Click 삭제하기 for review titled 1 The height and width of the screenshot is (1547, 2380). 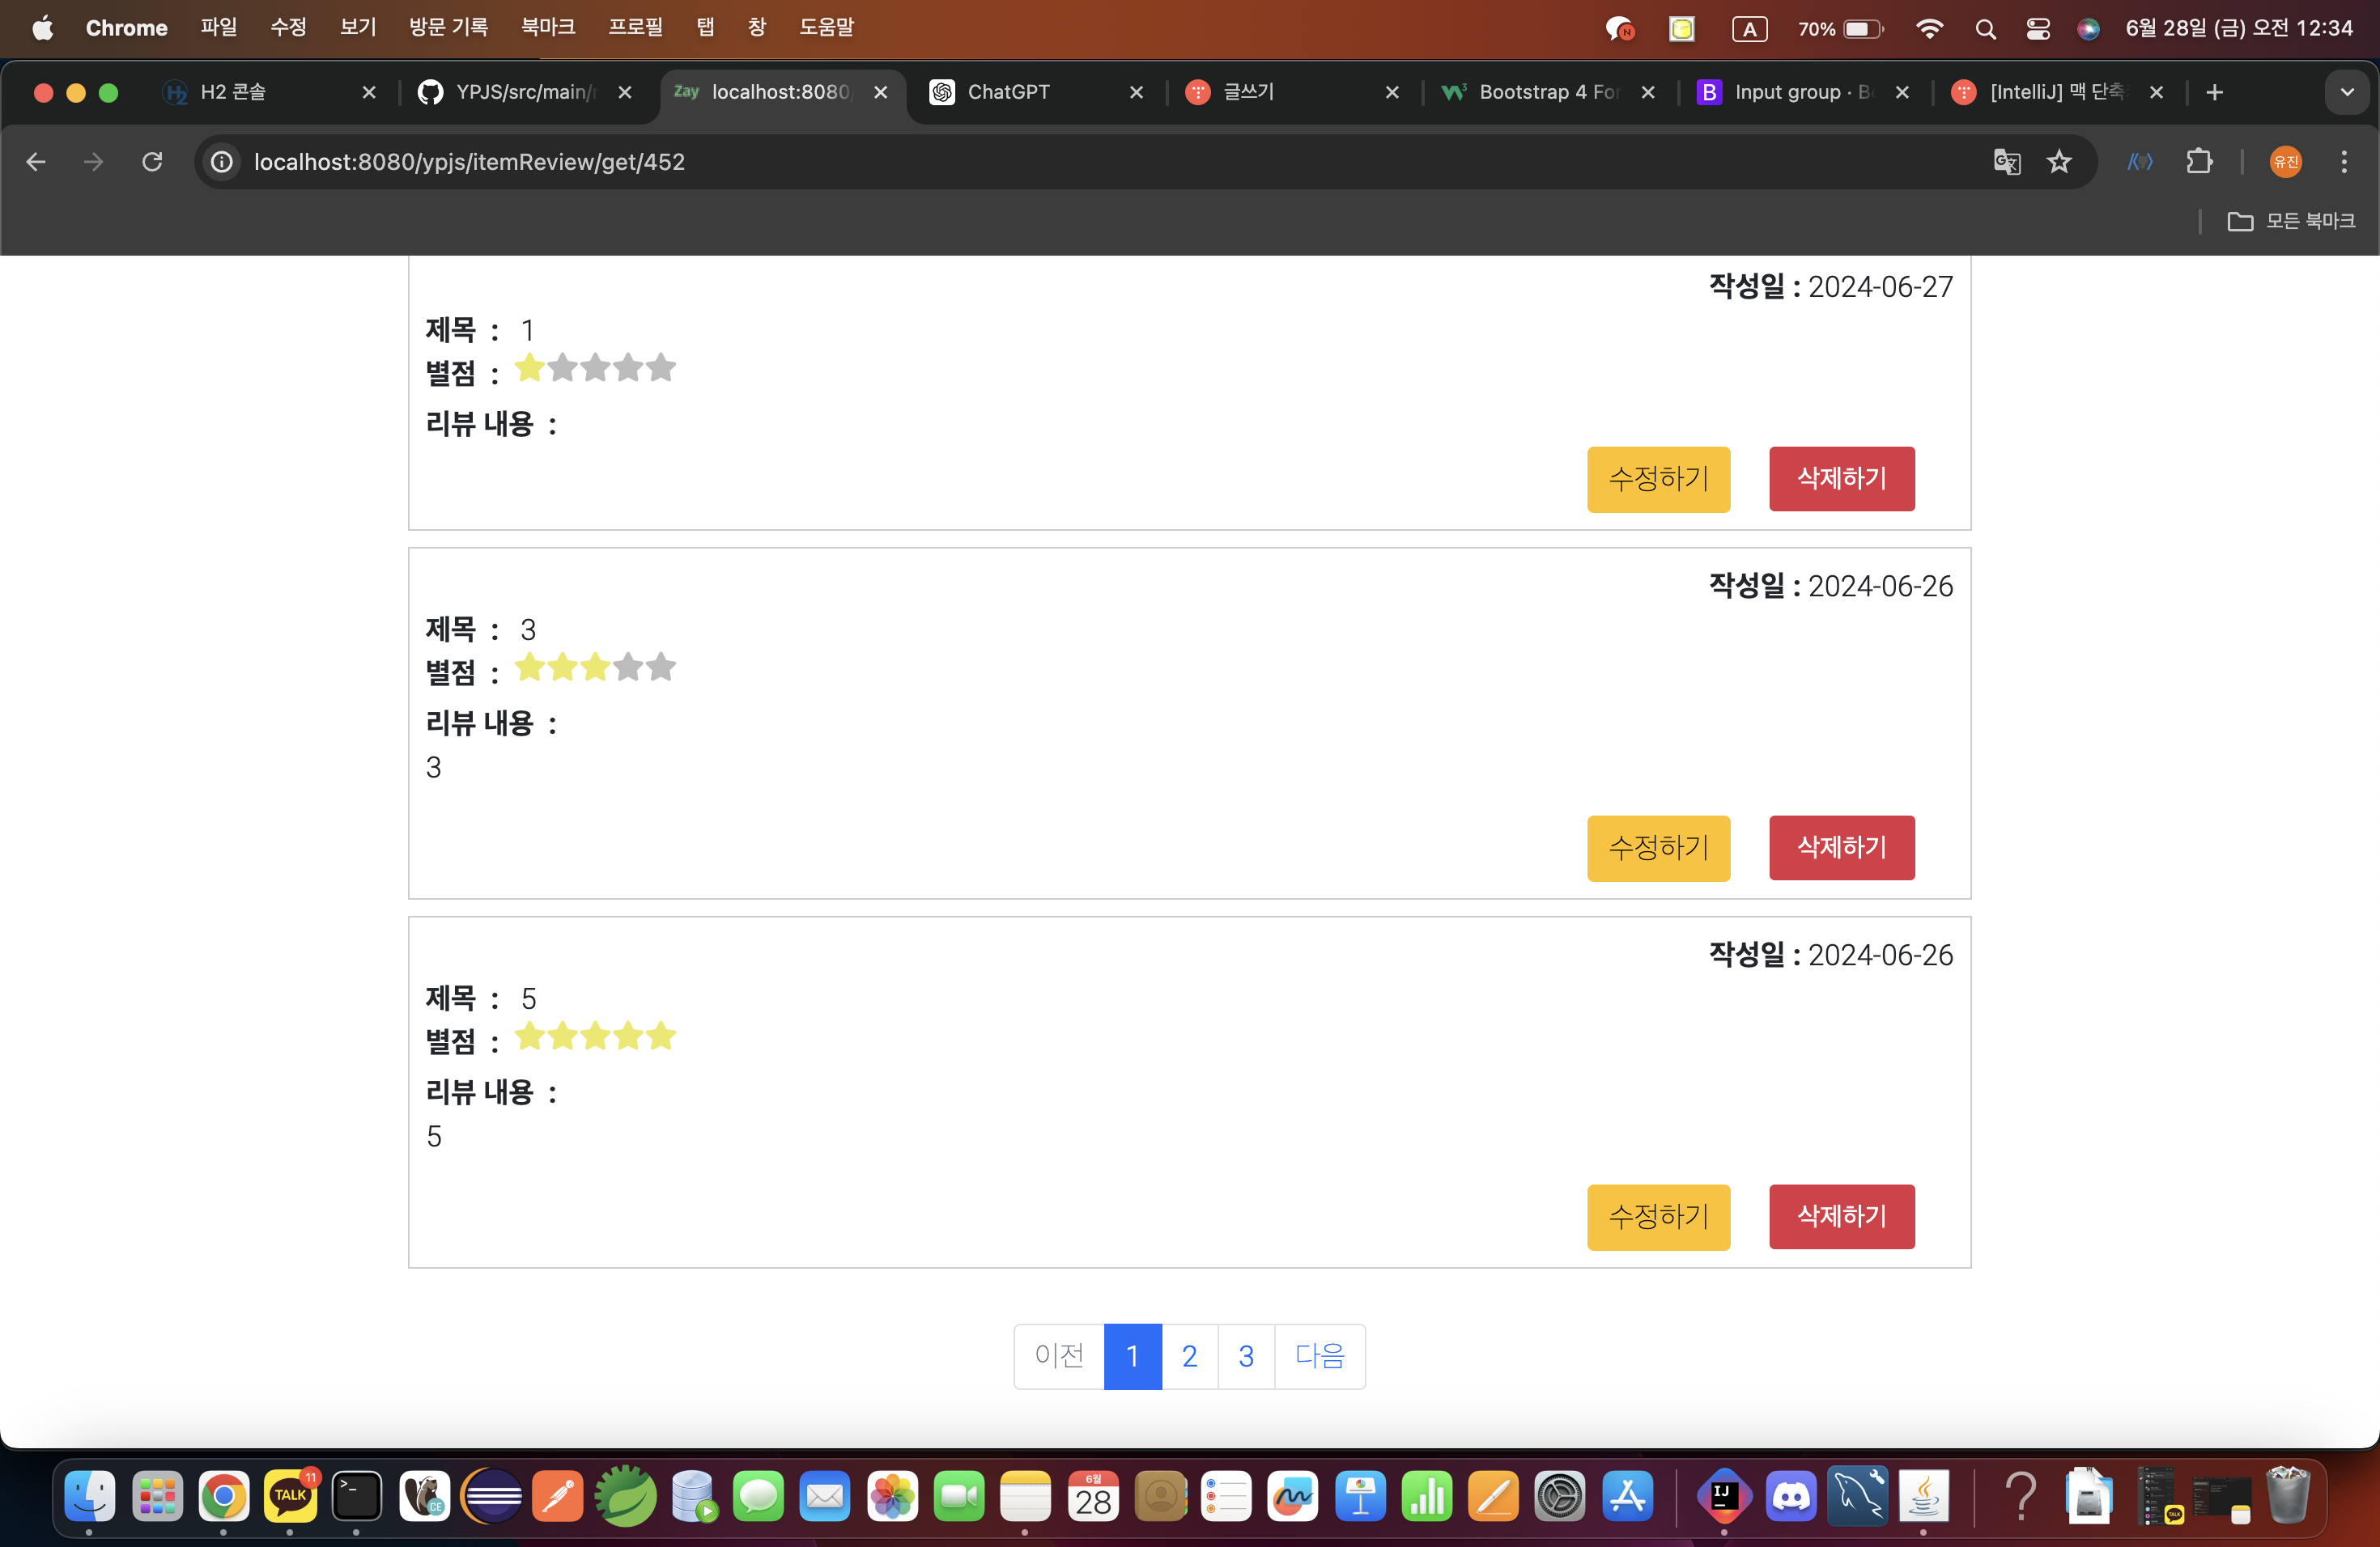(x=1841, y=479)
